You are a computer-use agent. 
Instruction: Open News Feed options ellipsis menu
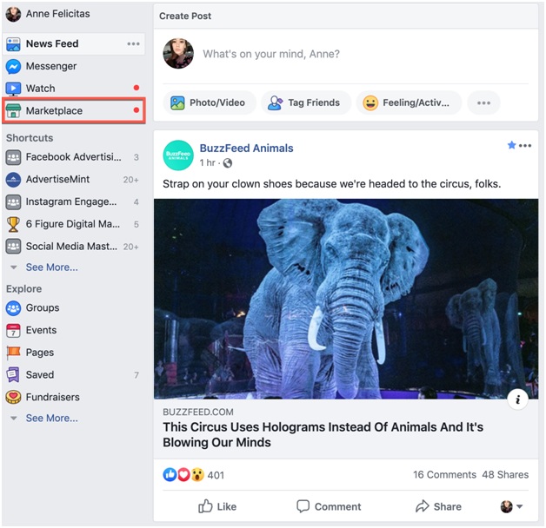tap(133, 43)
